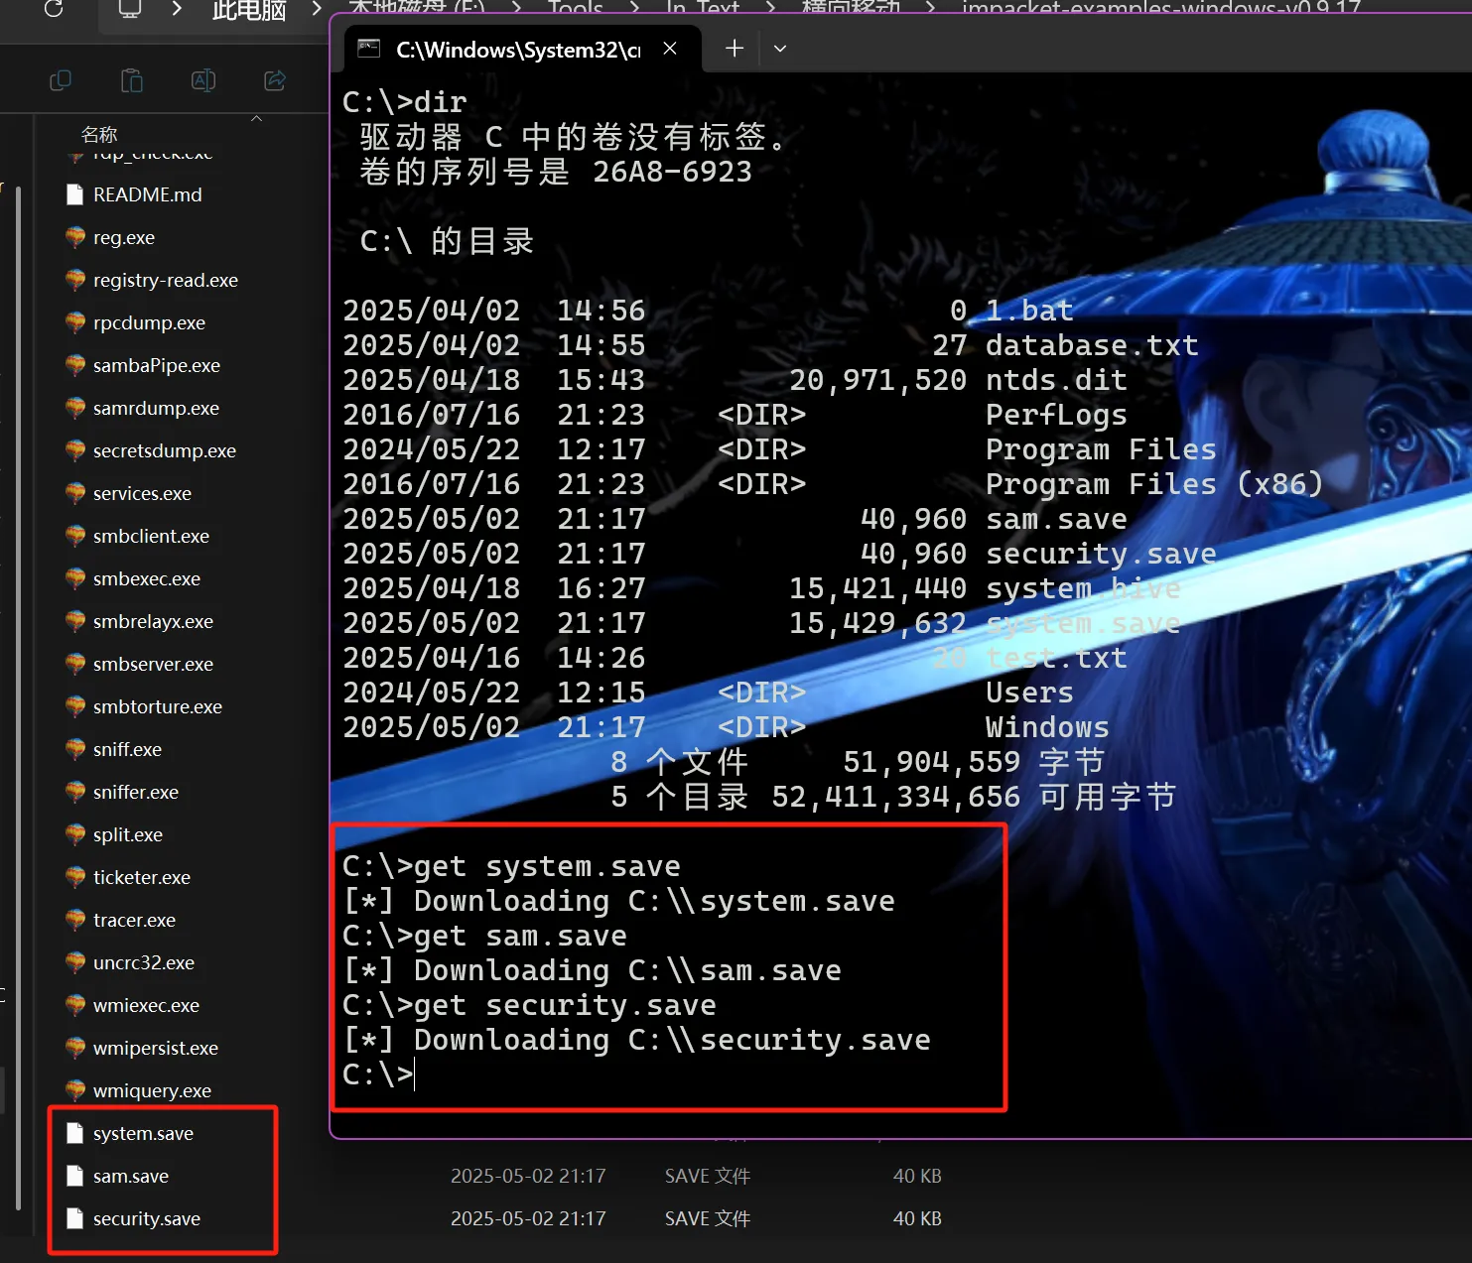Click the Explorer file list scrollbar
The height and width of the screenshot is (1263, 1472).
coord(18,697)
